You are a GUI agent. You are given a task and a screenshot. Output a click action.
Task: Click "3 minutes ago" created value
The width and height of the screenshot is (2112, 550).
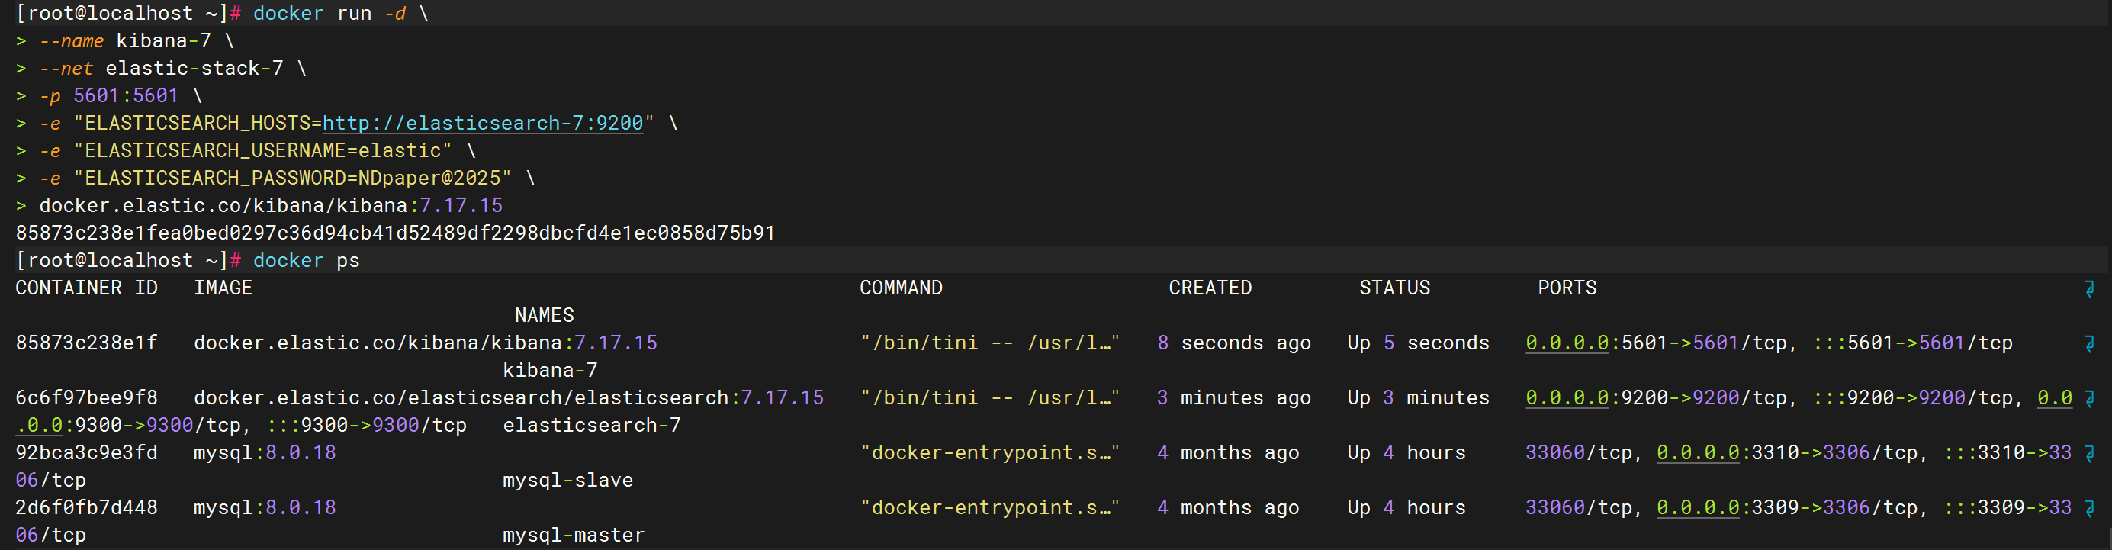1234,397
